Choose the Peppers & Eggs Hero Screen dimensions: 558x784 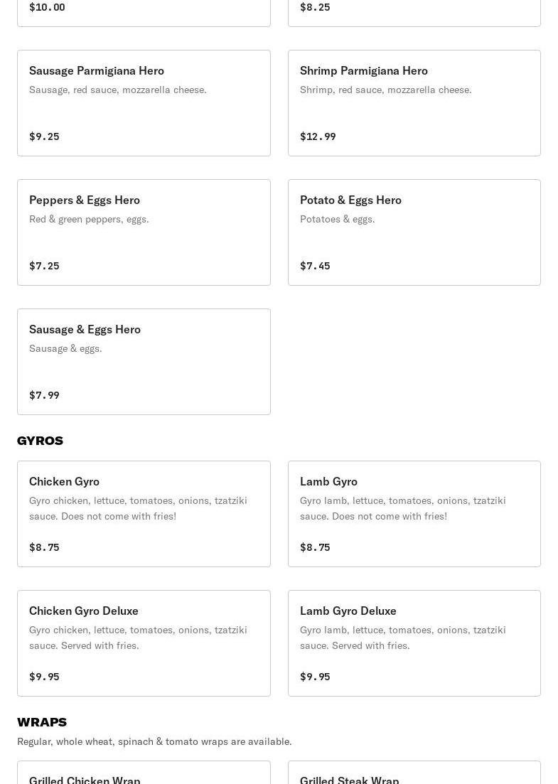[144, 232]
